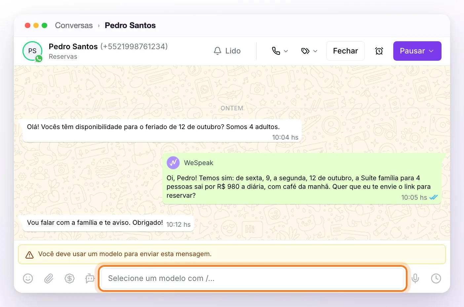The width and height of the screenshot is (464, 307).
Task: Open the emoji picker smiley icon
Action: coord(28,278)
